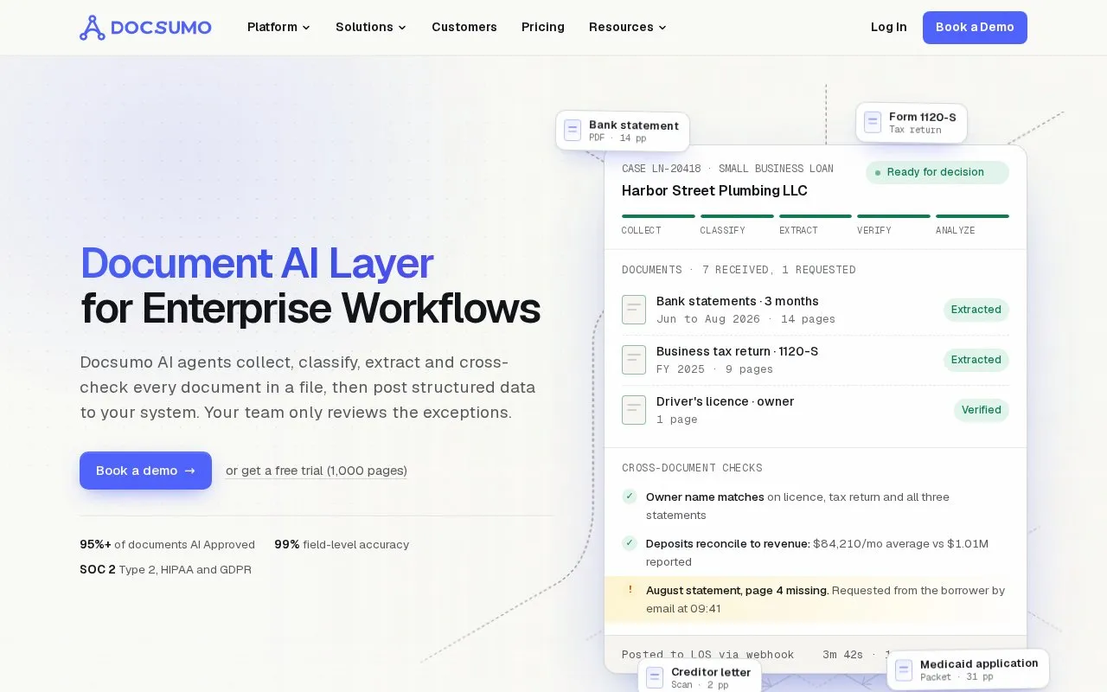The height and width of the screenshot is (692, 1107).
Task: Click the Creditor letter chip document icon
Action: (x=655, y=677)
